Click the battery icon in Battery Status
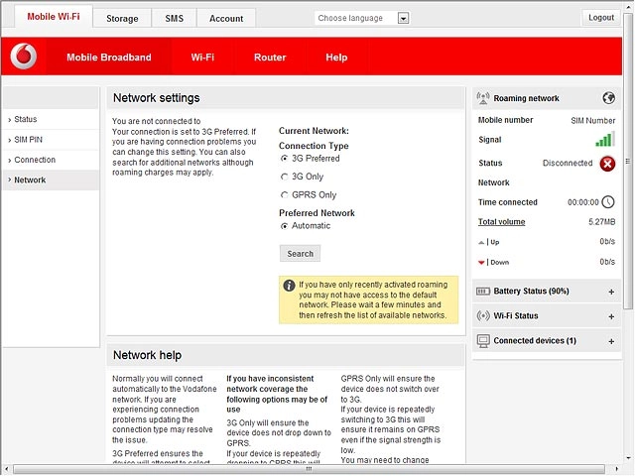 (x=483, y=292)
